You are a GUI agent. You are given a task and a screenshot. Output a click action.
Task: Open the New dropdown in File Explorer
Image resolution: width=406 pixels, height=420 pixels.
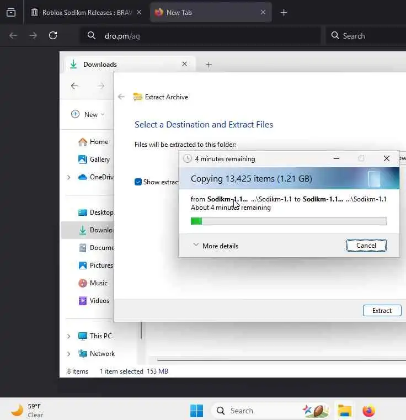tap(88, 115)
